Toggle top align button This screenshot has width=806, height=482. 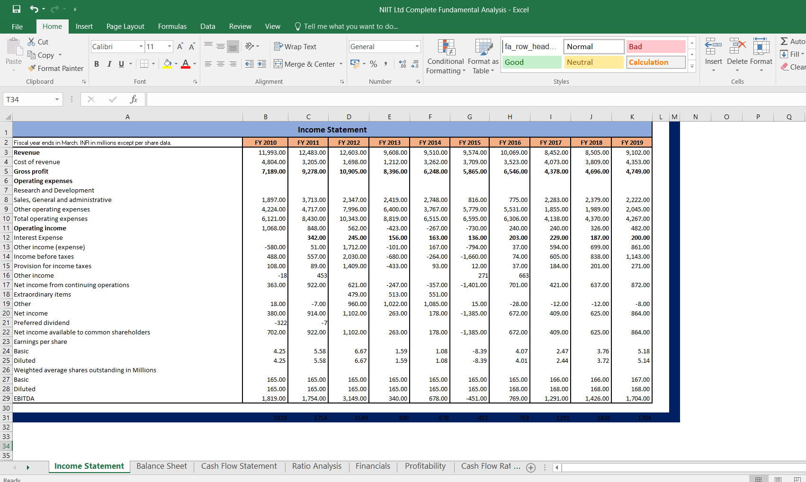[208, 46]
